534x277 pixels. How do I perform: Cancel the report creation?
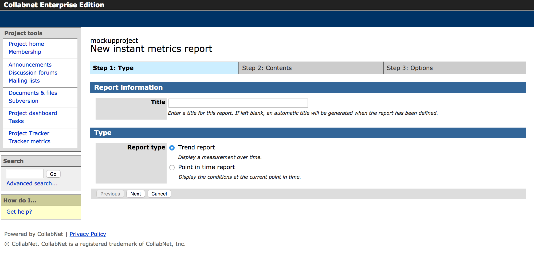pos(159,194)
